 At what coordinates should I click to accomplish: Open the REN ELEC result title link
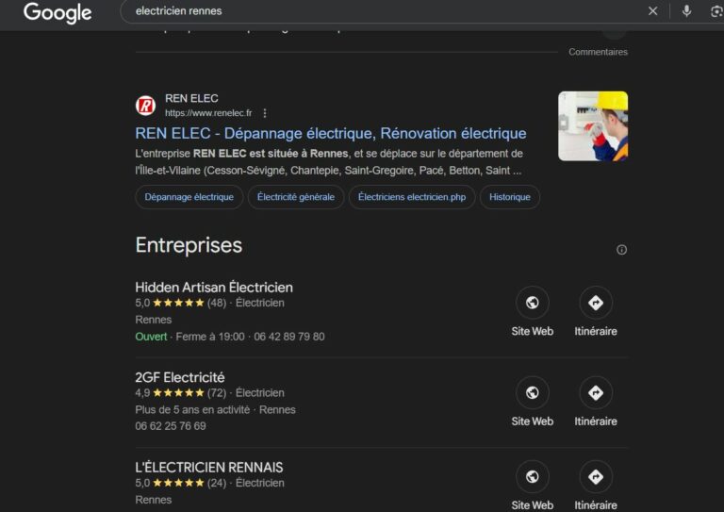331,134
